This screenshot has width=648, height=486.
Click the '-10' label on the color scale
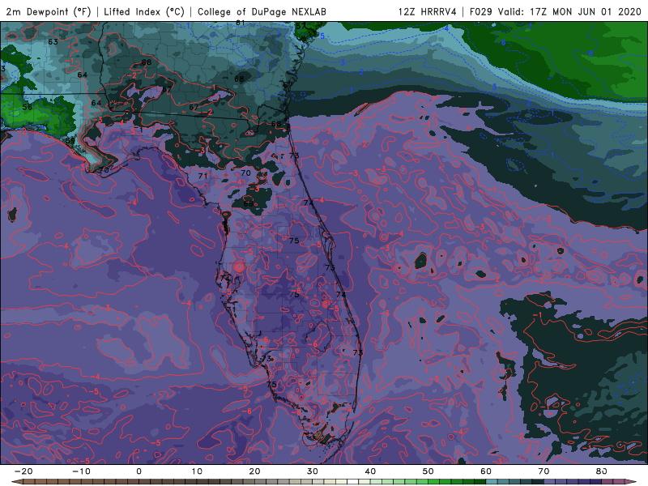[81, 471]
